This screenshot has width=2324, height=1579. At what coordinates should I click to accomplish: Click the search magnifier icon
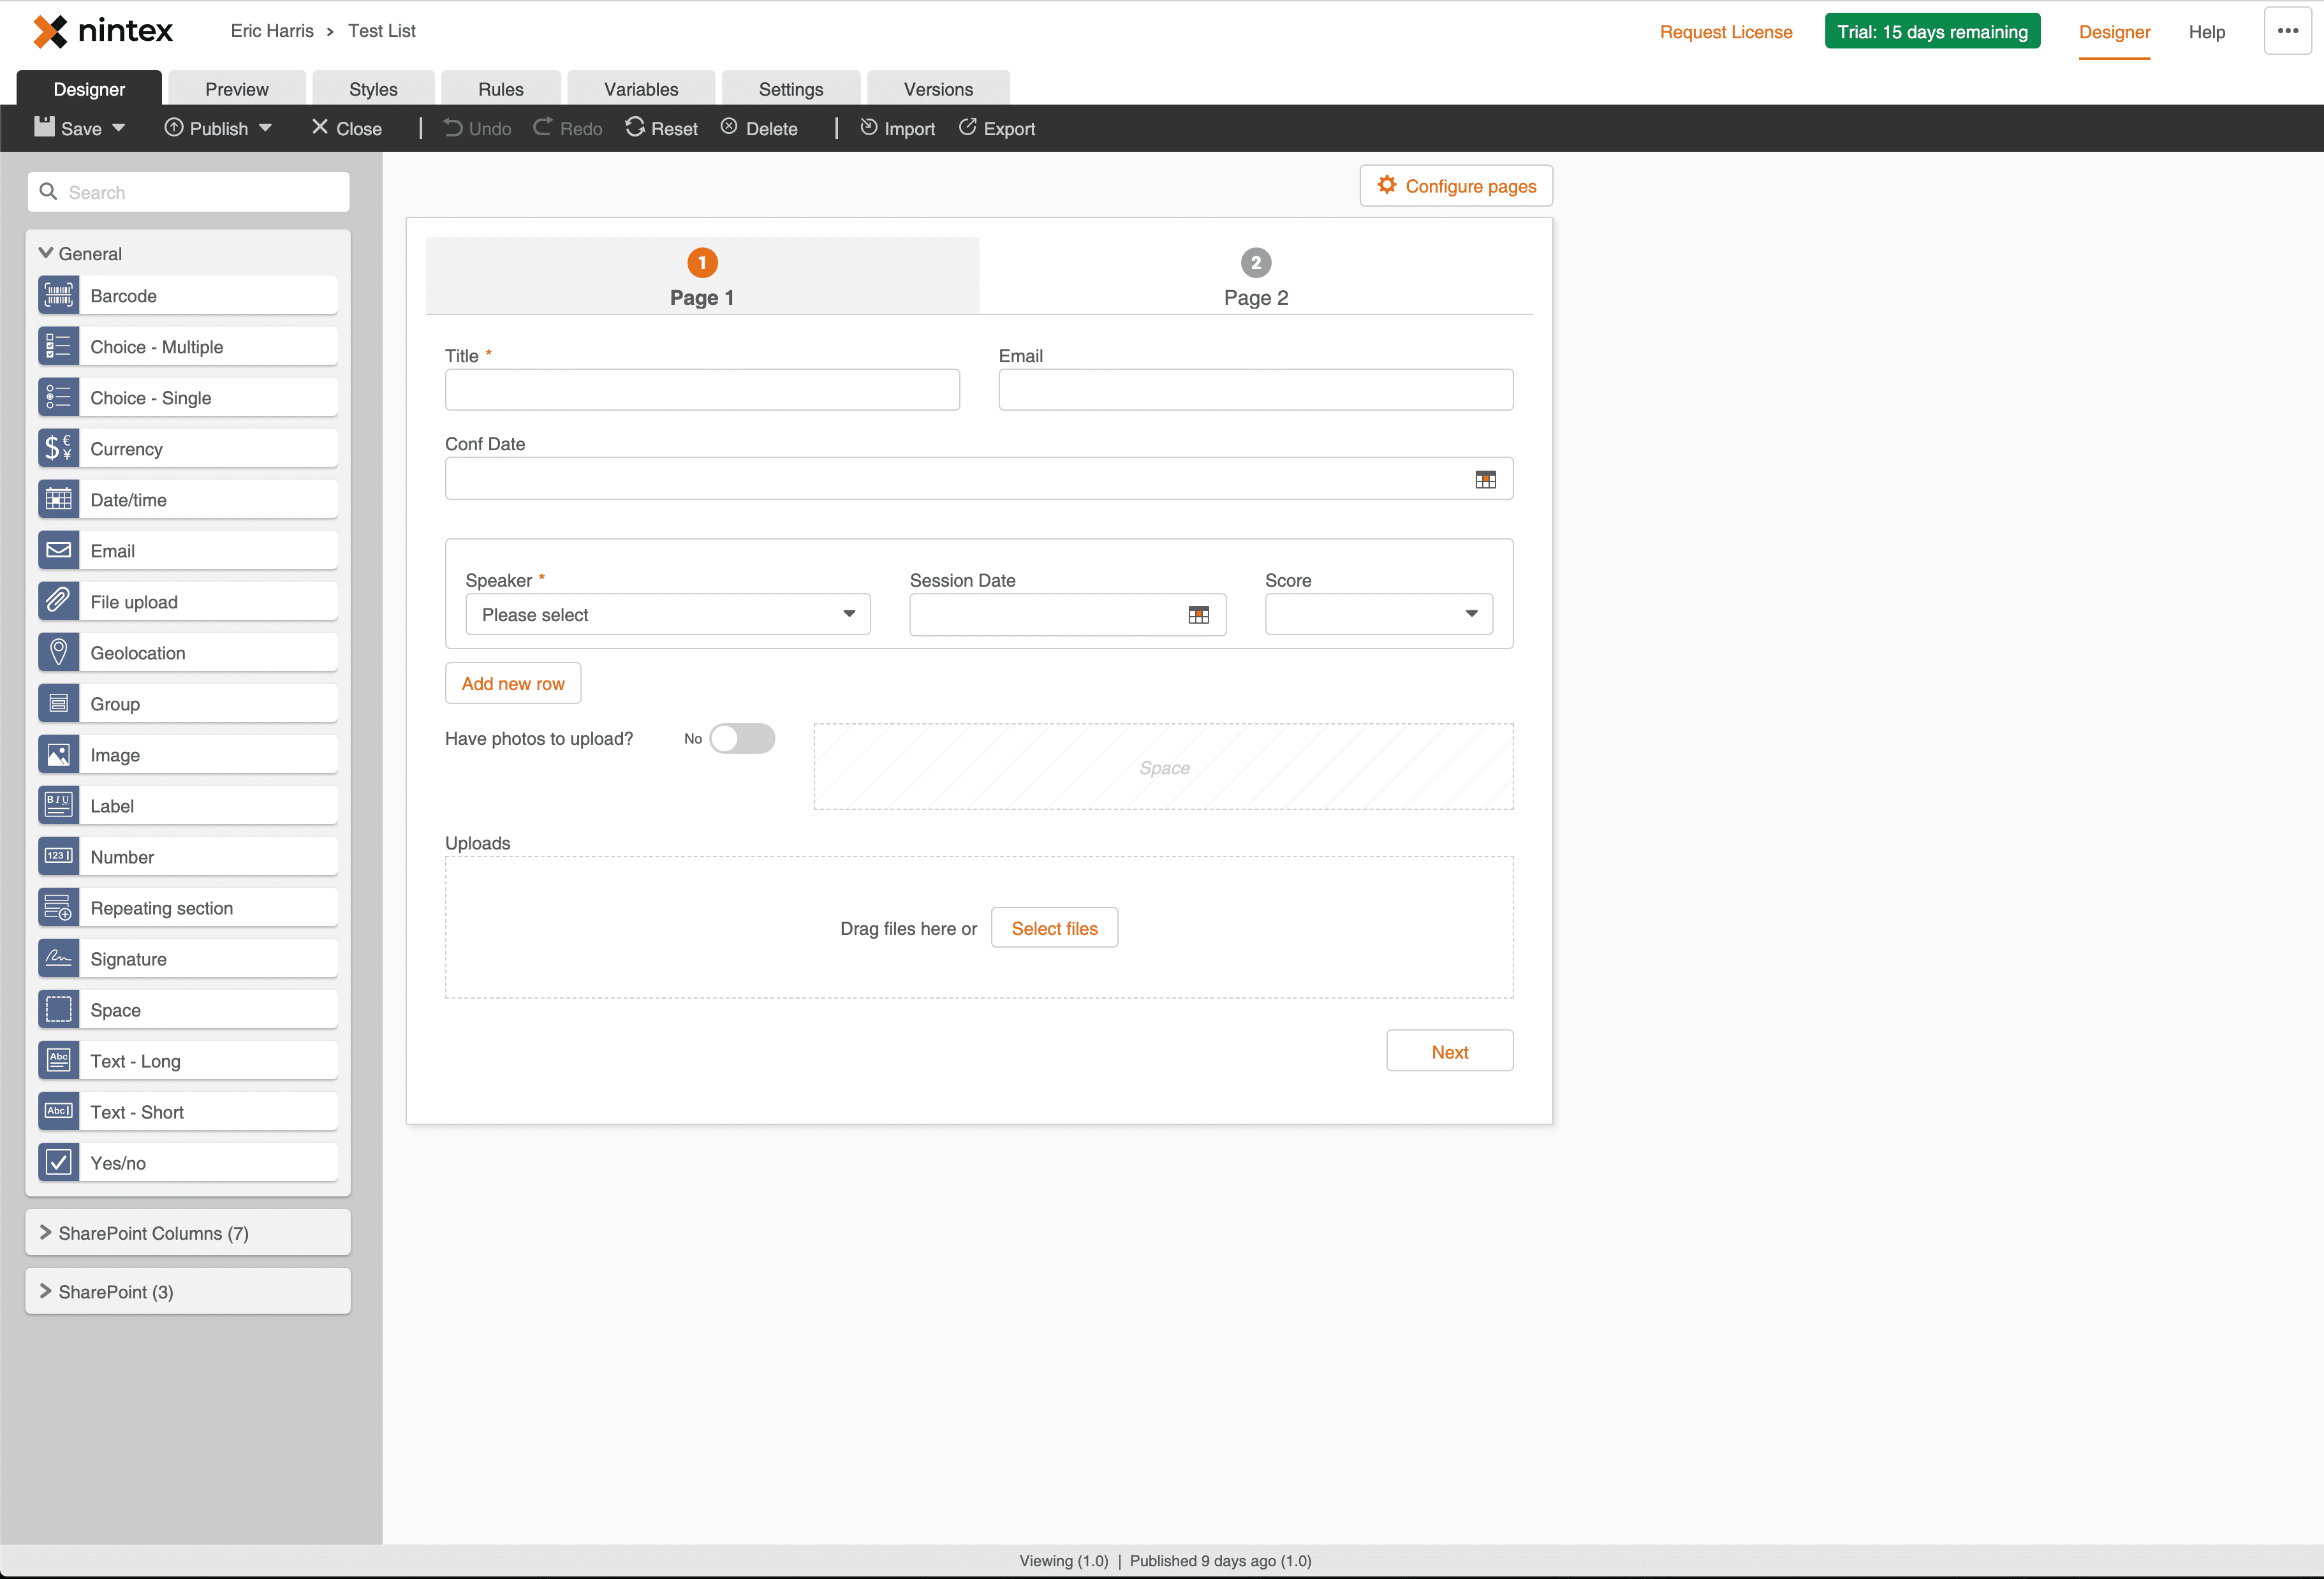click(48, 191)
